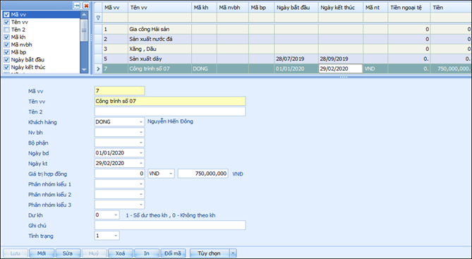Uncheck the Mã bp column checkbox

[x=6, y=52]
